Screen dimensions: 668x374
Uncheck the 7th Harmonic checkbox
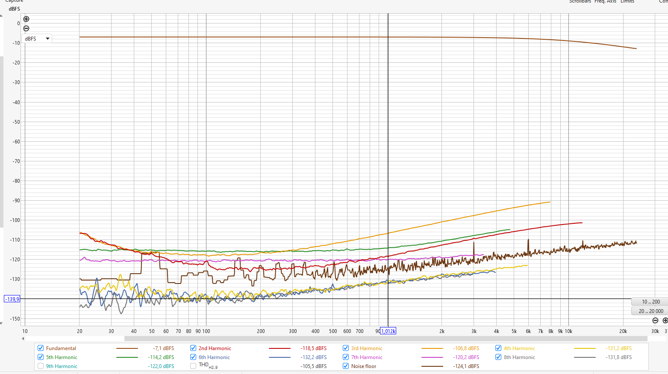pyautogui.click(x=346, y=357)
